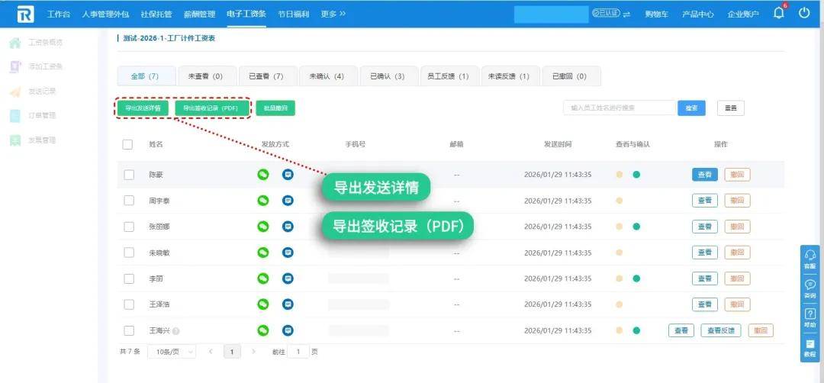Viewport: 824px width, 383px height.
Task: Click SMS icon in 陈蒙 row
Action: [288, 175]
